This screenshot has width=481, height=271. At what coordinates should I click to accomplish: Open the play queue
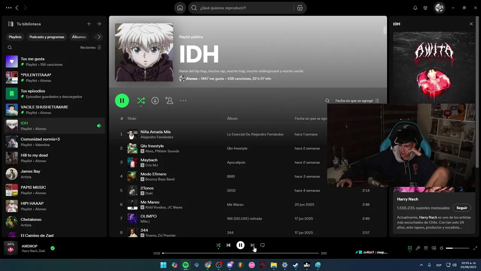click(x=426, y=248)
